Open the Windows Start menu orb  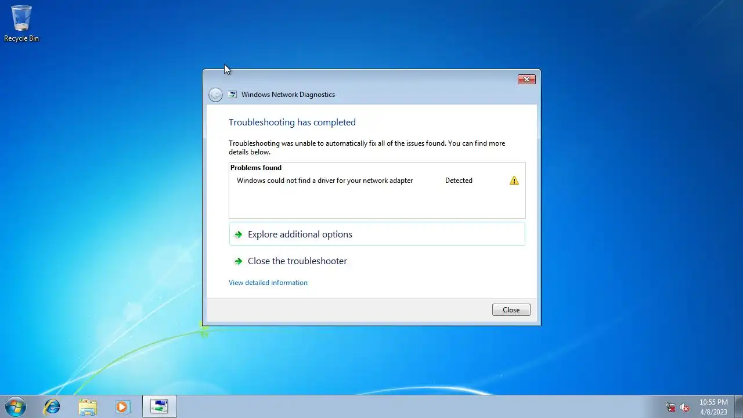point(16,406)
